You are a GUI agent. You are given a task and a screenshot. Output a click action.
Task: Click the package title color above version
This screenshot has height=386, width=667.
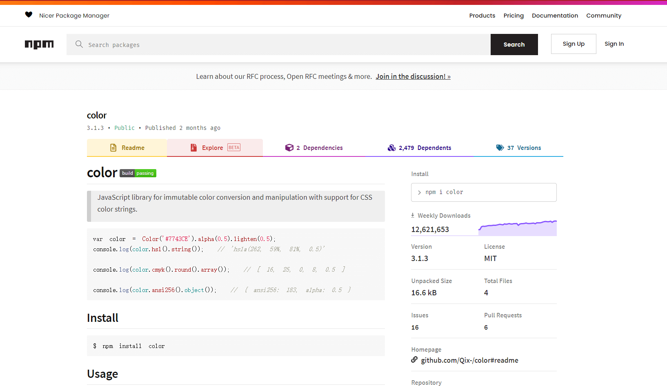(x=97, y=115)
